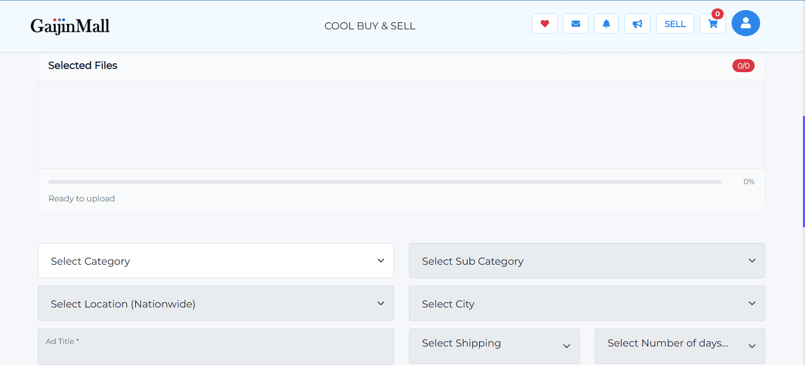Viewport: 805px width, 365px height.
Task: Click the GaijinMall logo
Action: 70,26
